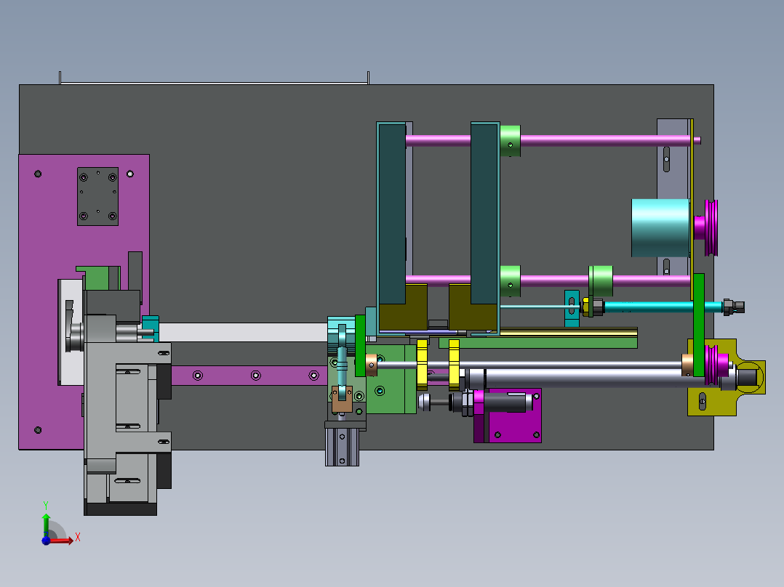Select the cyan threaded rod at right
This screenshot has height=587, width=784.
pyautogui.click(x=663, y=307)
